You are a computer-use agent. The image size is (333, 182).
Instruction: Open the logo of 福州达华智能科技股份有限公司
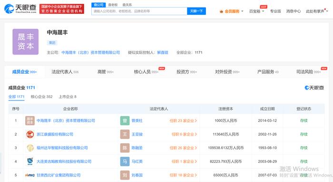(30, 148)
